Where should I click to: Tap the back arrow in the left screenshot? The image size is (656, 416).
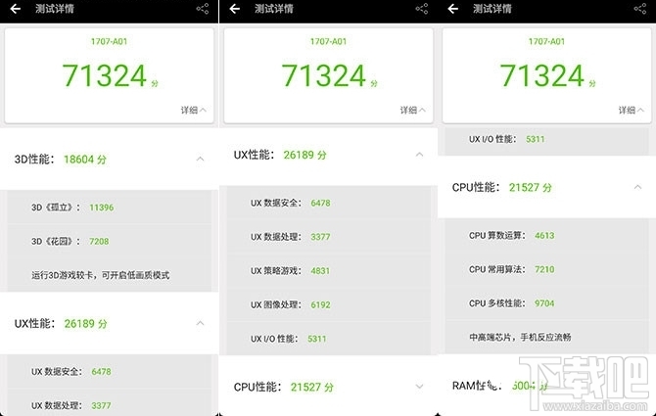[x=16, y=9]
